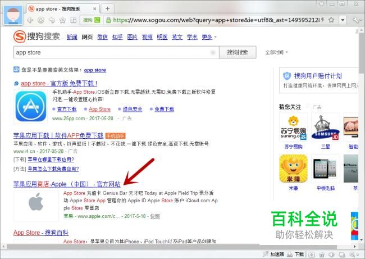Click the Sogou search logo
This screenshot has width=365, height=259.
coord(36,37)
